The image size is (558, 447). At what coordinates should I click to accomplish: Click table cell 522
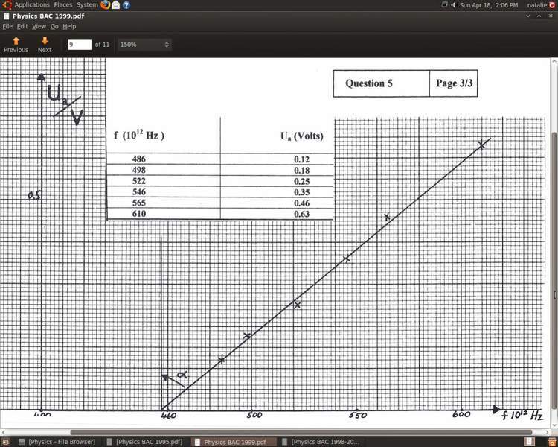(139, 181)
